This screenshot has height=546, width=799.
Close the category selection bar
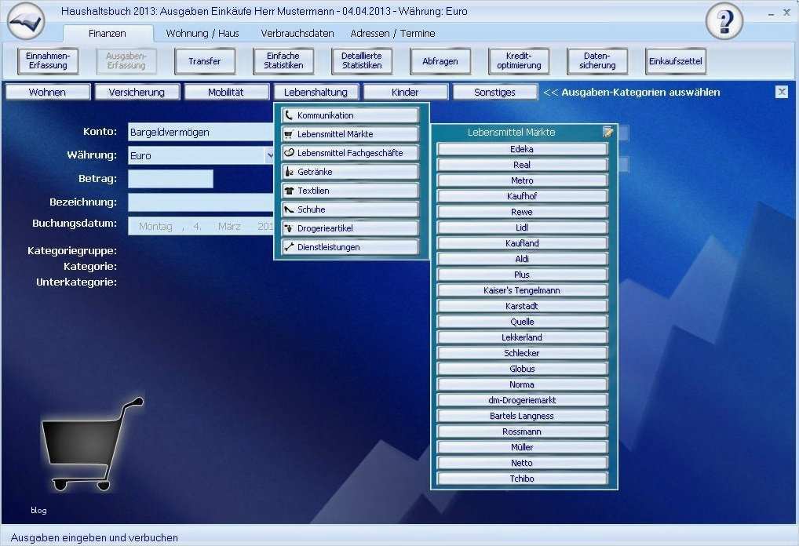point(781,92)
